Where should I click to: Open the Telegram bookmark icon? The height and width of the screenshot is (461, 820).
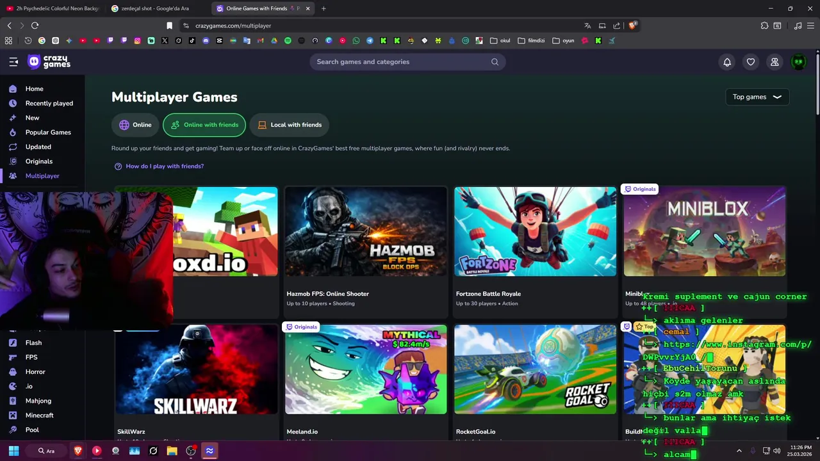[370, 40]
